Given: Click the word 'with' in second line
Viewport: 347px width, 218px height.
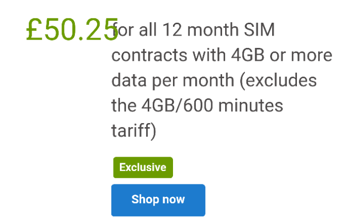Looking at the screenshot, I should pos(209,55).
